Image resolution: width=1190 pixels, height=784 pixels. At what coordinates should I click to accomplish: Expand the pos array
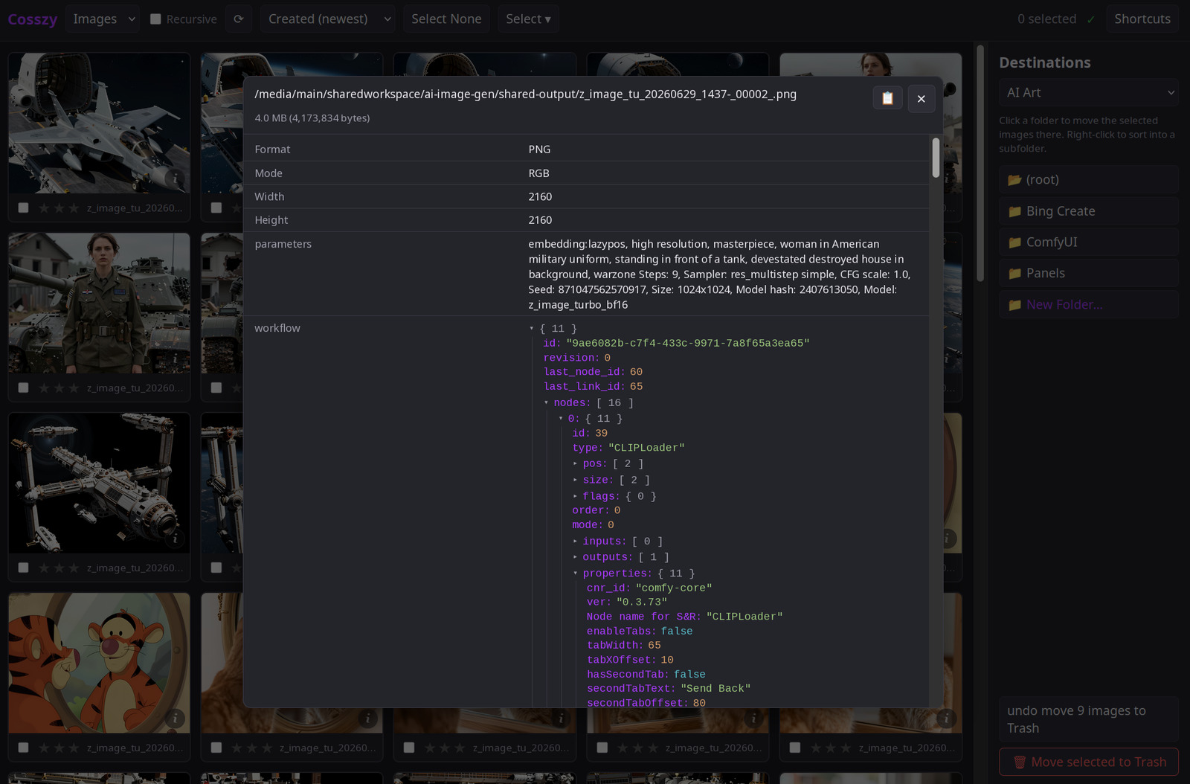pyautogui.click(x=575, y=463)
